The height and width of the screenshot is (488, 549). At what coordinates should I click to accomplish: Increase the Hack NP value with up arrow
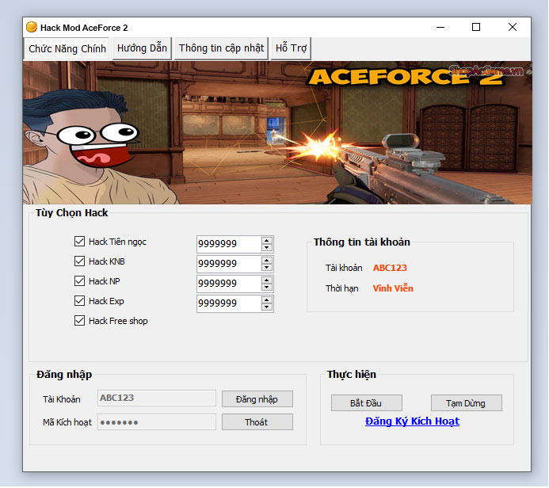click(267, 280)
